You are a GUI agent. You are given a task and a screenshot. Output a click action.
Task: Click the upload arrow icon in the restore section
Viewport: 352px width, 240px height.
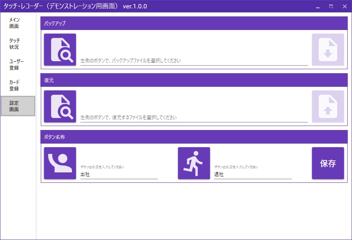328,106
